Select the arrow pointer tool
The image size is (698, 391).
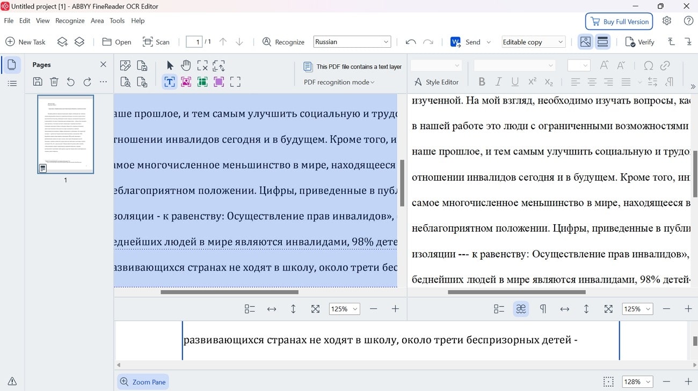tap(170, 65)
